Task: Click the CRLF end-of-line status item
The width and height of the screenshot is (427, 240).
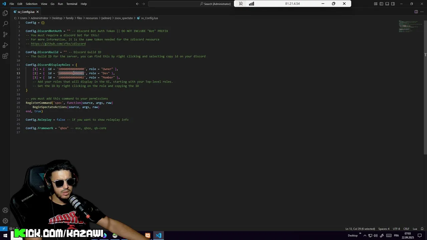Action: click(406, 229)
